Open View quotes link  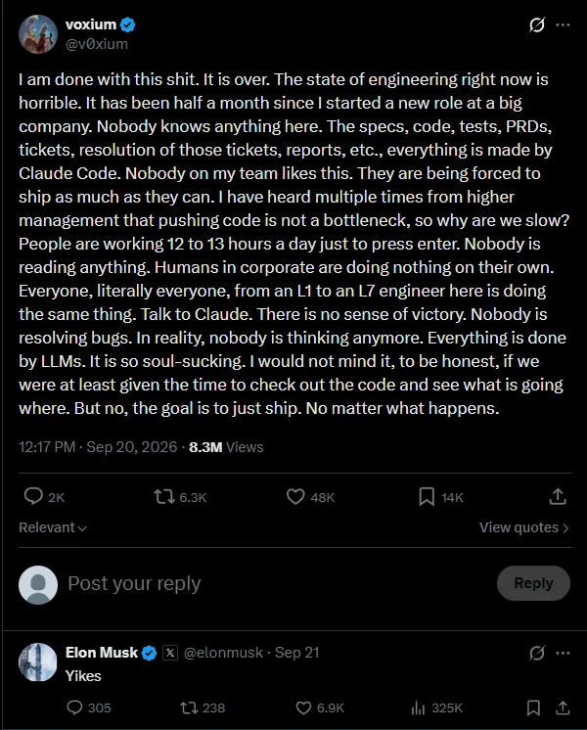pyautogui.click(x=524, y=527)
